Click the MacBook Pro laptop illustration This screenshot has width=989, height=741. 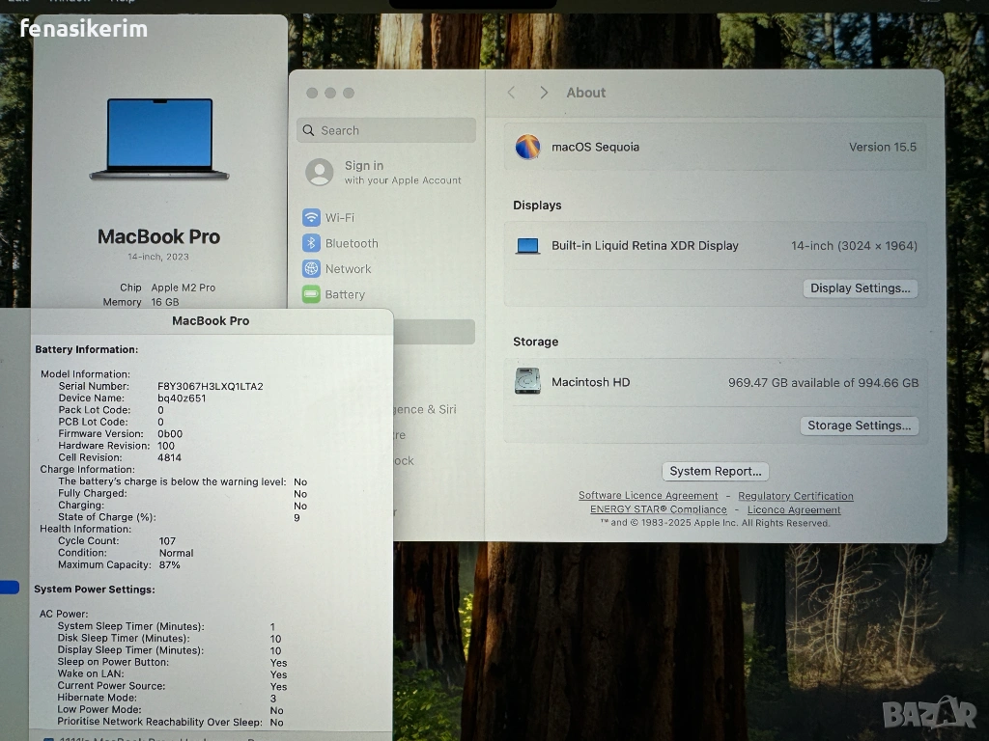tap(159, 139)
